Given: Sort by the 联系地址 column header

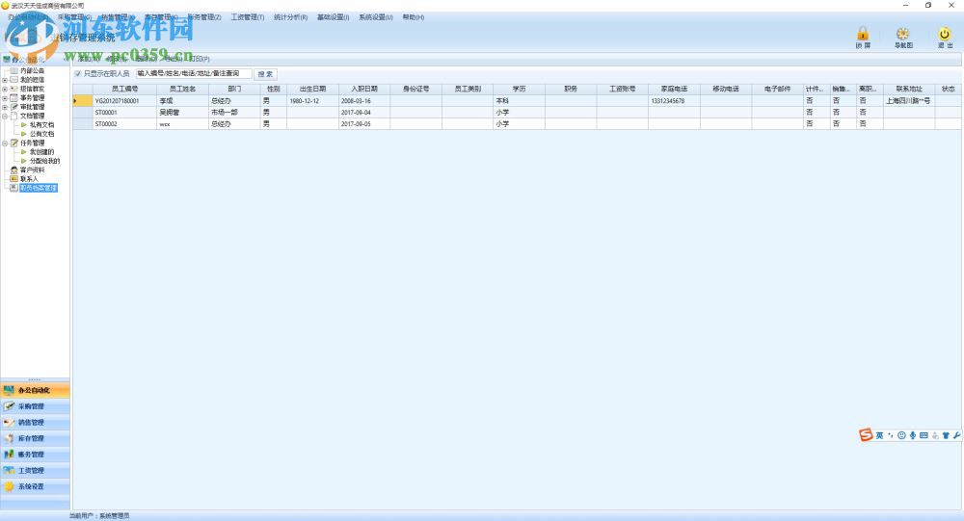Looking at the screenshot, I should pos(909,90).
